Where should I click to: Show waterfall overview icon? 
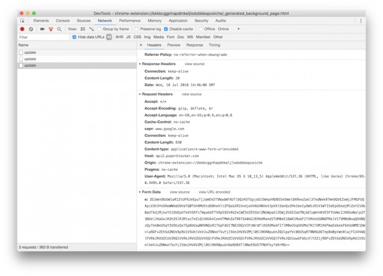(91, 29)
